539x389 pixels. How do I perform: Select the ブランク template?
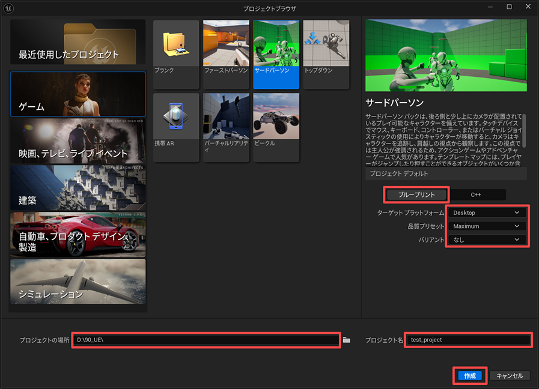(x=176, y=54)
